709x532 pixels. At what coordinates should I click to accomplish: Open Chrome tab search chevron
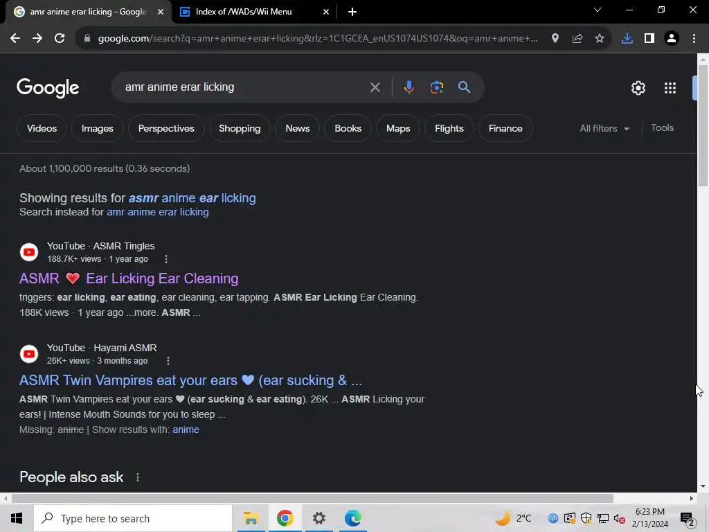coord(598,10)
